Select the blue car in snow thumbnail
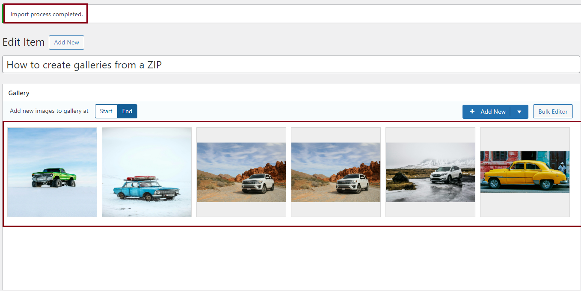 point(147,172)
